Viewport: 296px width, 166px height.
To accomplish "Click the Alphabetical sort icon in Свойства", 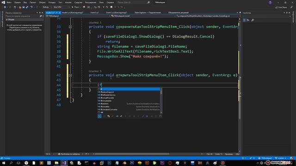I will tap(248, 20).
